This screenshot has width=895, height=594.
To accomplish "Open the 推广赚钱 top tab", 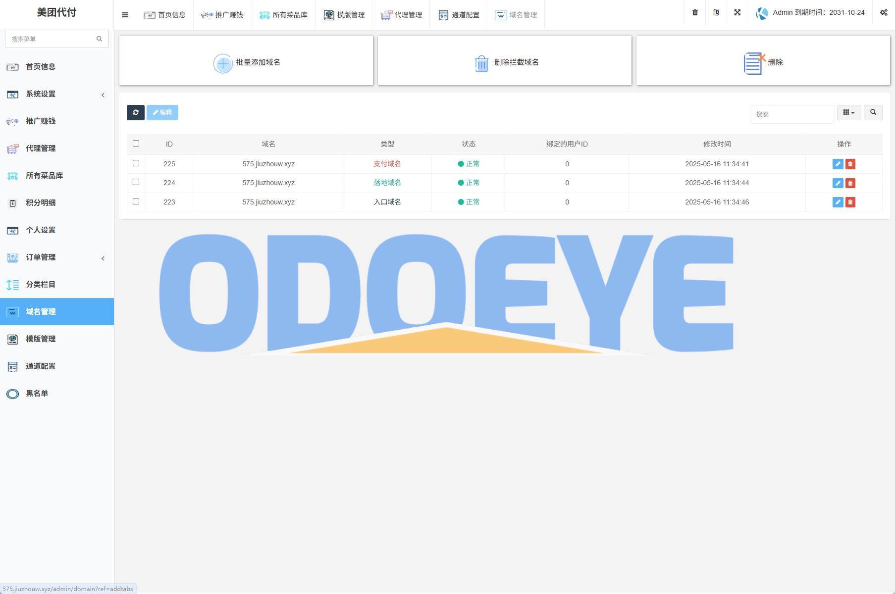I will click(222, 15).
